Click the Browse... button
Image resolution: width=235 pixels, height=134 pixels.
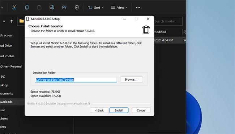[x=131, y=80]
